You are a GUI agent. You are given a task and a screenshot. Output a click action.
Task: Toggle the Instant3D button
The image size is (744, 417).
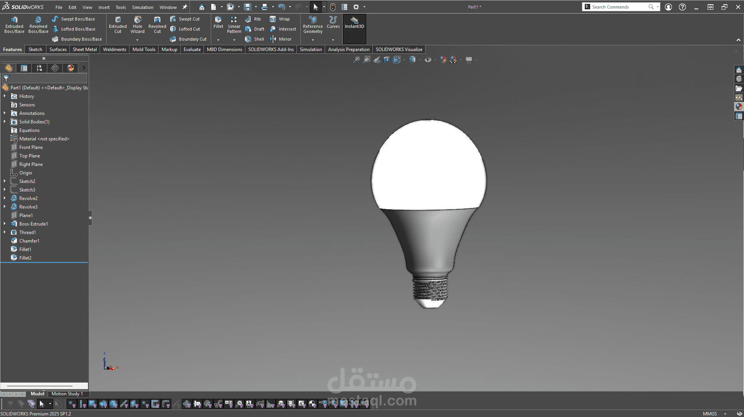click(x=354, y=22)
